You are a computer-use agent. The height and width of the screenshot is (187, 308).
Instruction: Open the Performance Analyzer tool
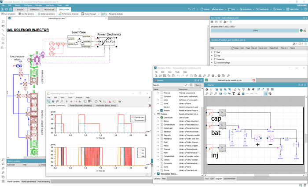tap(69, 14)
